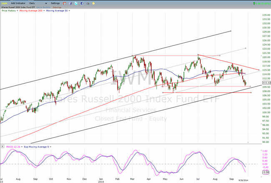271x183 pixels.
Task: Select the Moving Average 200 label
Action: (31, 11)
